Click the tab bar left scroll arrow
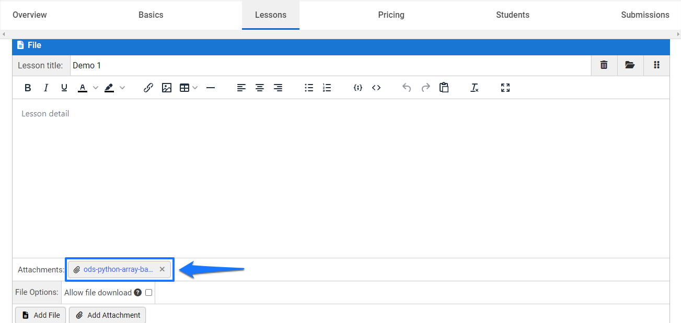Screen dimensions: 681x323 click(x=4, y=34)
